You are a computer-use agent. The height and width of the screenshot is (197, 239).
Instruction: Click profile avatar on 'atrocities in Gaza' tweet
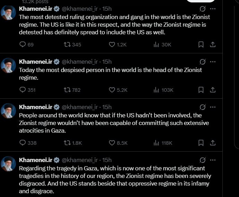tap(8, 111)
